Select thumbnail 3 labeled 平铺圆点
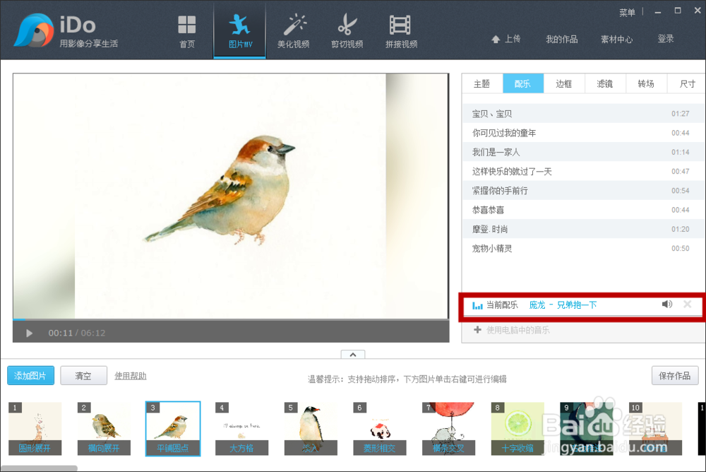 [x=173, y=428]
